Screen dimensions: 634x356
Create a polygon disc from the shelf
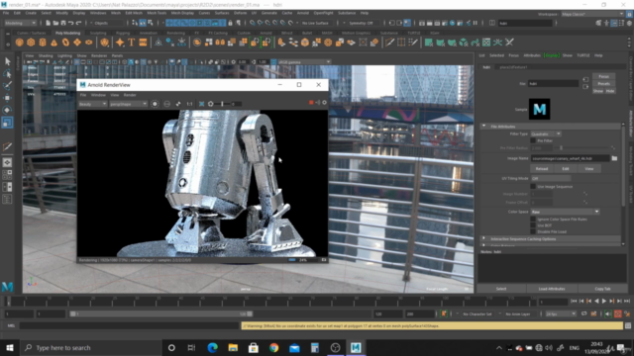coord(88,43)
